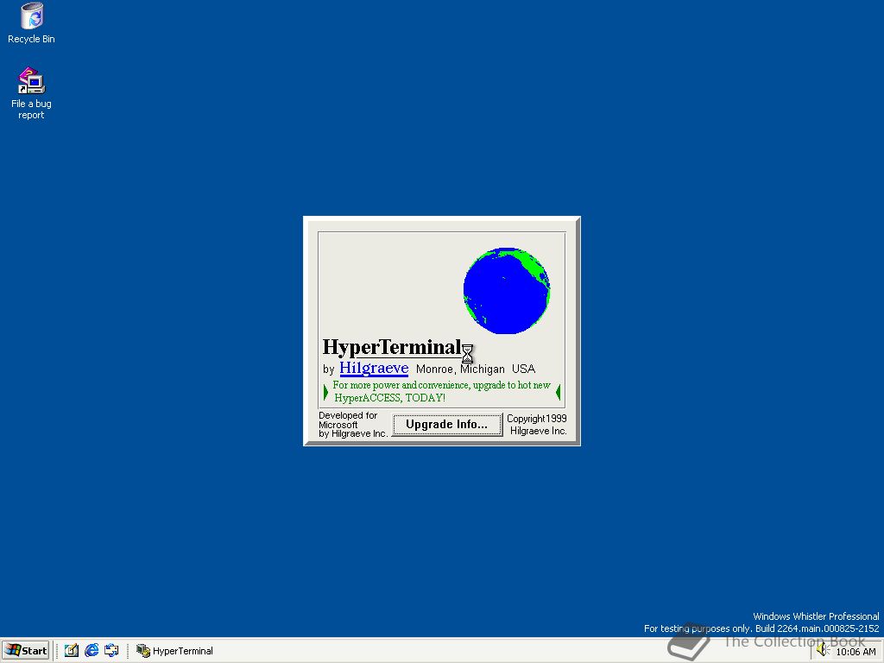Image resolution: width=884 pixels, height=663 pixels.
Task: Click the globe image in HyperTerminal splash
Action: click(x=506, y=290)
